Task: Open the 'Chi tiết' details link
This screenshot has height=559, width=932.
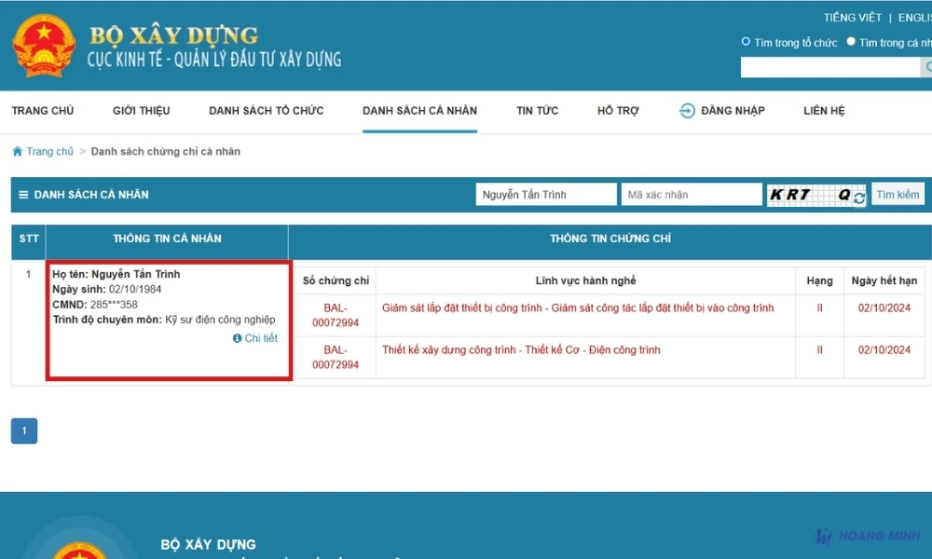Action: click(x=261, y=338)
